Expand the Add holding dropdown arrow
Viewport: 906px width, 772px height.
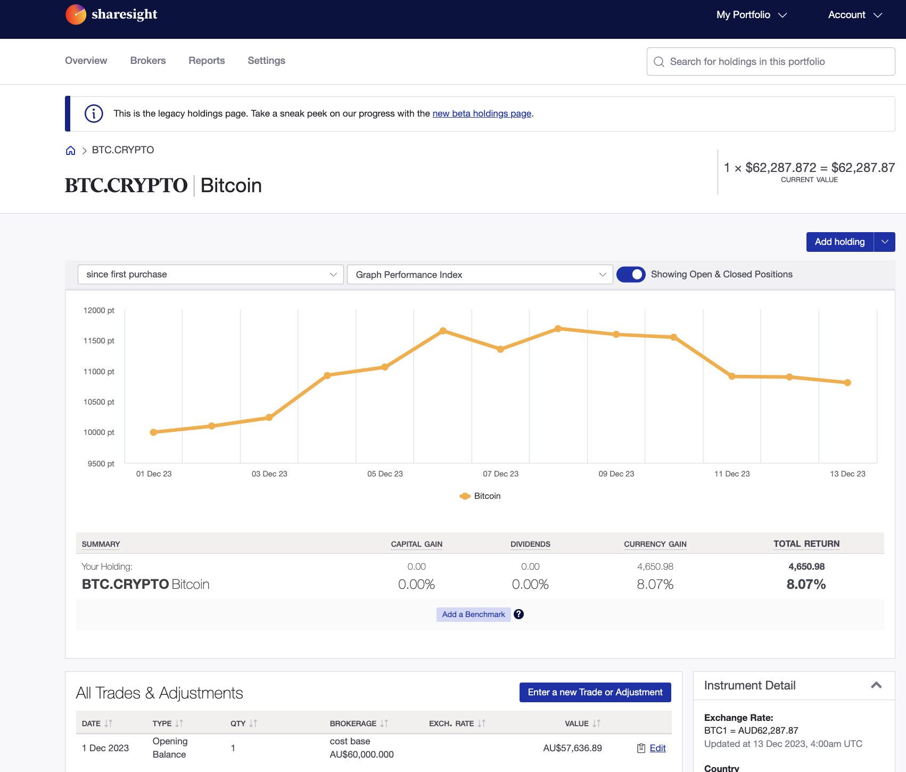point(885,242)
